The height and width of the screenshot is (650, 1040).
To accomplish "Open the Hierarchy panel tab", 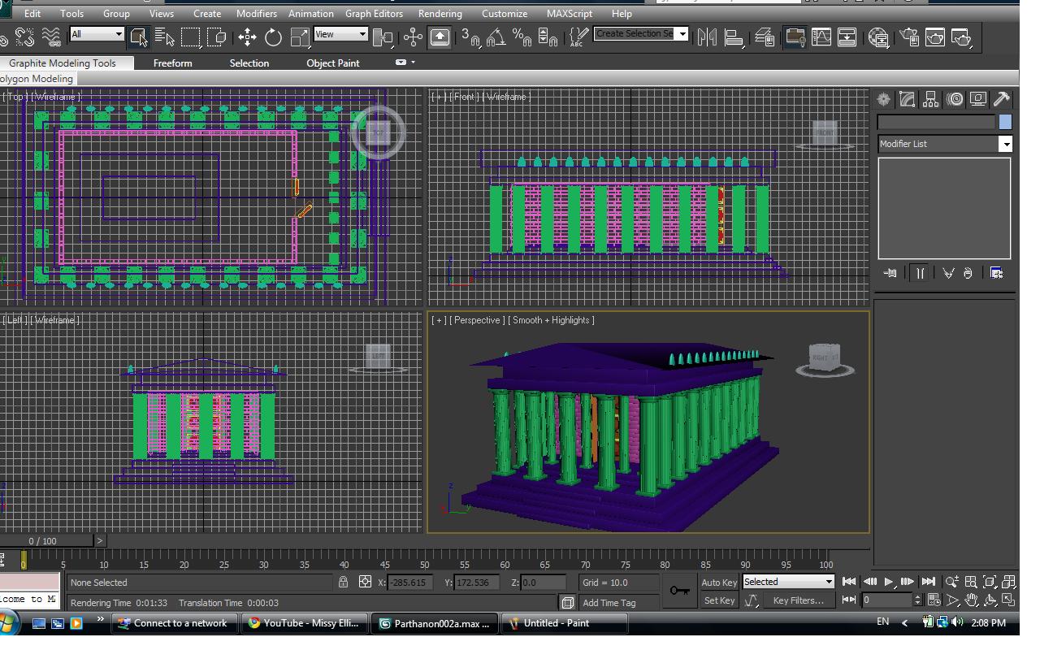I will tap(931, 99).
